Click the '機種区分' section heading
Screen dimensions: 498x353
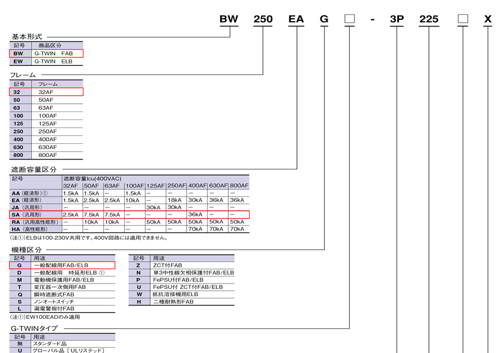26,250
